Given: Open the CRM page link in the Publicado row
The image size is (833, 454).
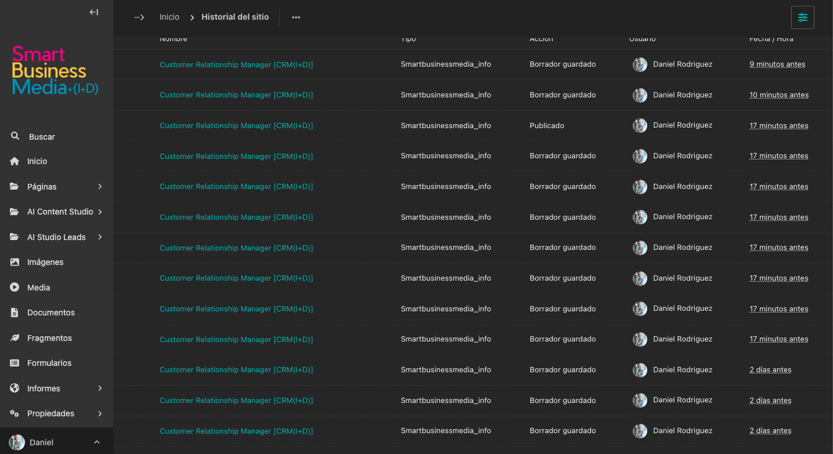Looking at the screenshot, I should [236, 125].
